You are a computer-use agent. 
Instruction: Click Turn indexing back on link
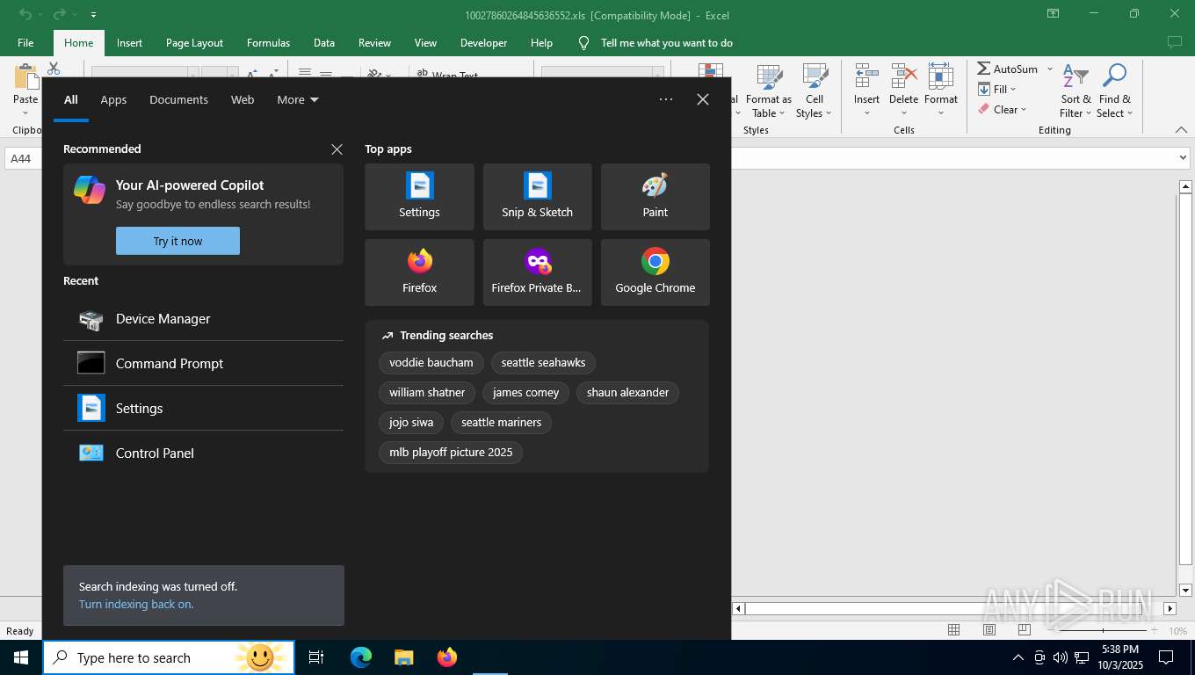(x=136, y=604)
